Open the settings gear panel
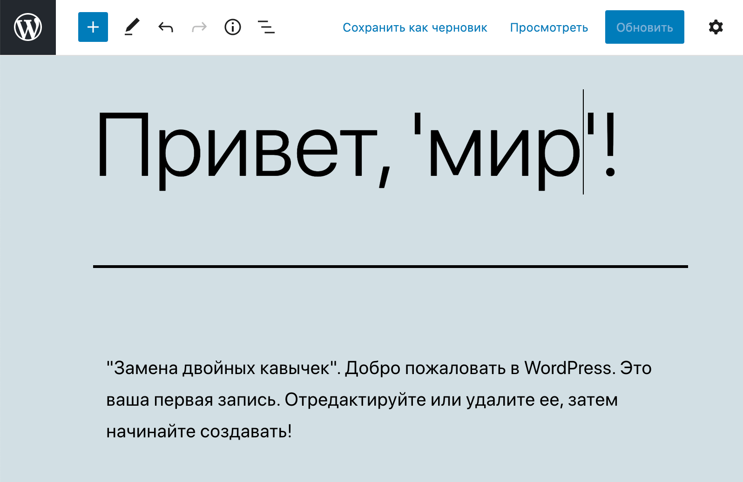The image size is (743, 482). pos(716,27)
